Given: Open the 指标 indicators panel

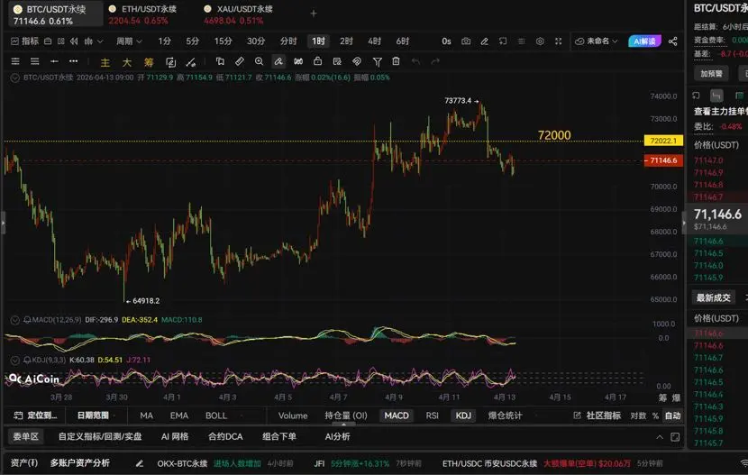Looking at the screenshot, I should pos(25,41).
